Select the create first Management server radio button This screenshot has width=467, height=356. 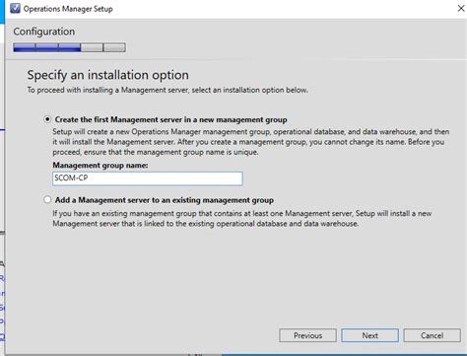tap(47, 119)
